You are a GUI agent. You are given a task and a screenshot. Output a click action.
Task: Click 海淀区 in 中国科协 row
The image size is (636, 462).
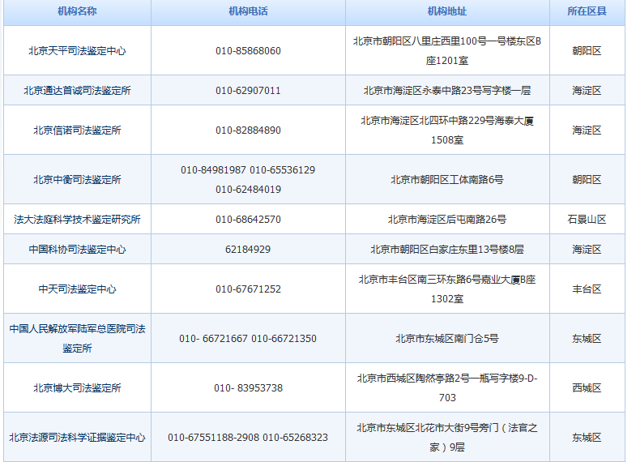(x=587, y=250)
